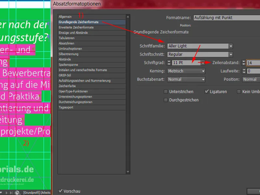Decrease Laufweite with the down stepper
The width and height of the screenshot is (260, 195).
pos(244,72)
